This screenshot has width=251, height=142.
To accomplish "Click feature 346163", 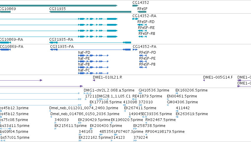I will [x=86, y=132].
